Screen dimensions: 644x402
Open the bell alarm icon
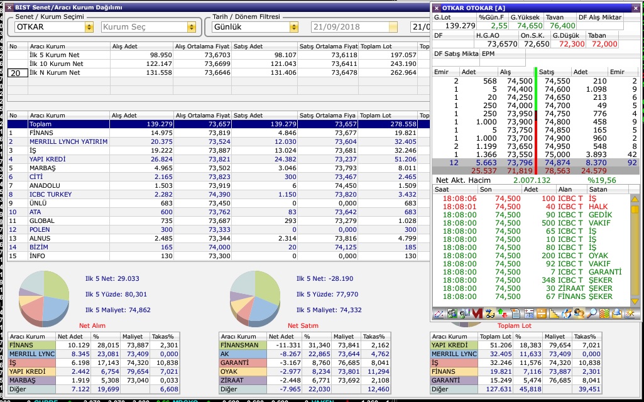tap(617, 313)
